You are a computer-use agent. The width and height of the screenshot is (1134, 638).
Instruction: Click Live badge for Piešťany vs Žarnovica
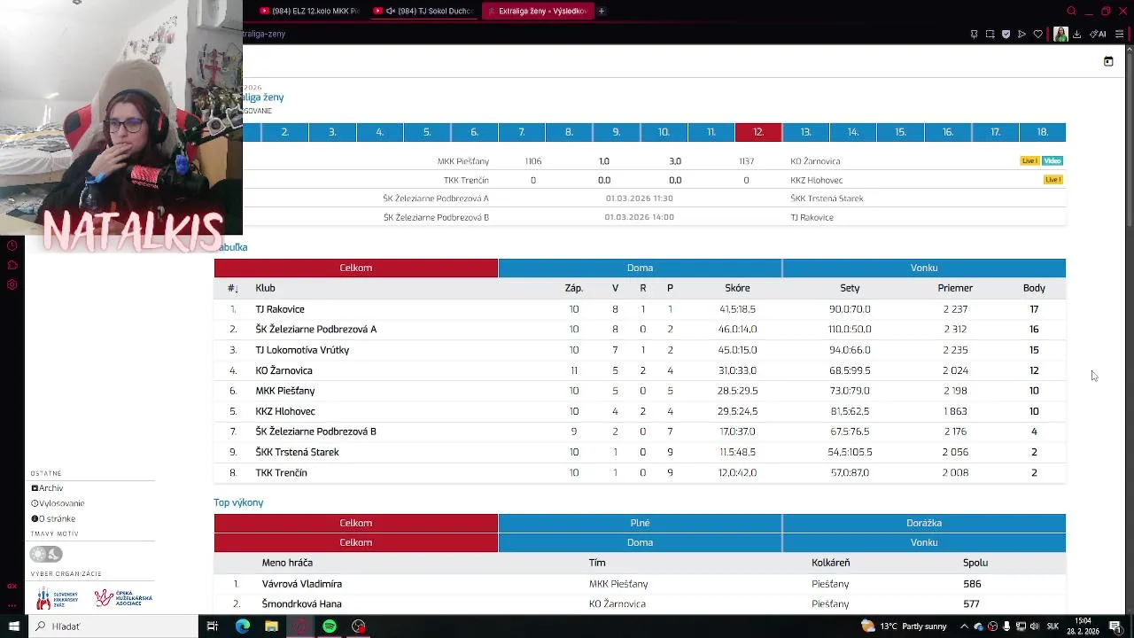pyautogui.click(x=1029, y=160)
